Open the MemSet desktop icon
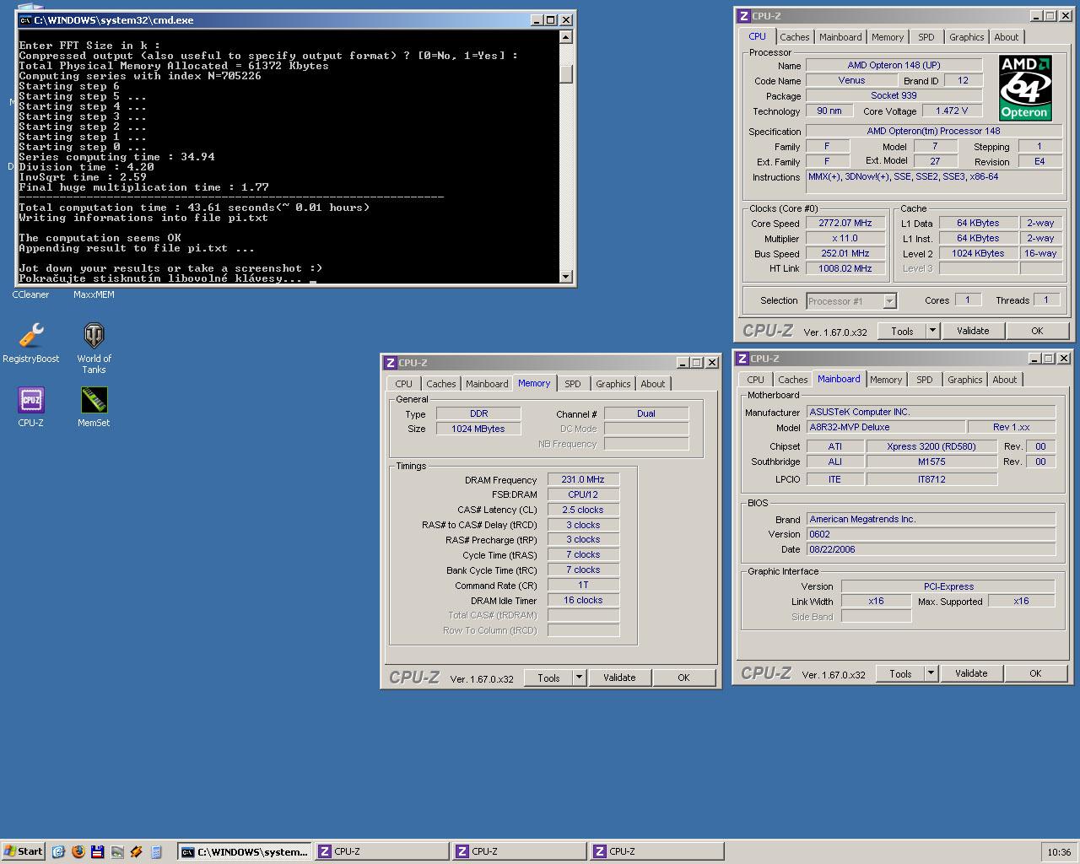Viewport: 1080px width, 864px height. (x=94, y=400)
